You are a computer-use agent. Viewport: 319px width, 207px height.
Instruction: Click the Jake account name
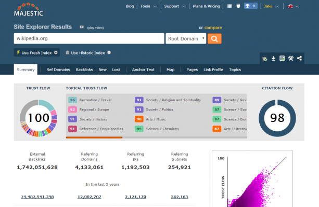coord(268,6)
